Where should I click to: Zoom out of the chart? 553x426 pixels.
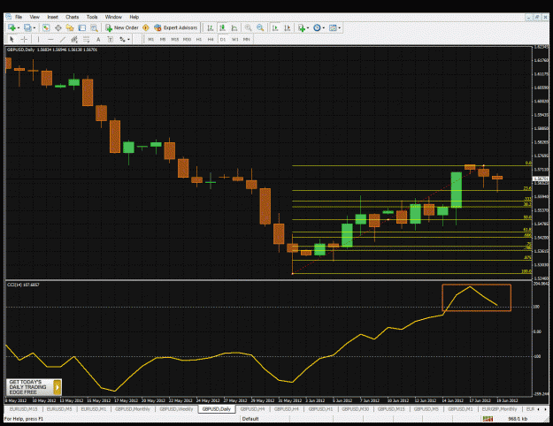coord(260,27)
